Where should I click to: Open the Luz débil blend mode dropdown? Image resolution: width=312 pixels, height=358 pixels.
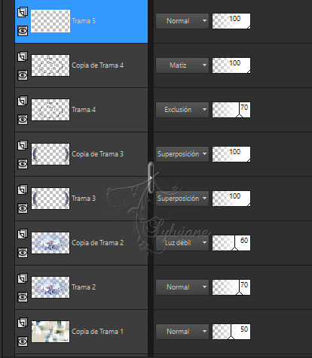(x=182, y=243)
